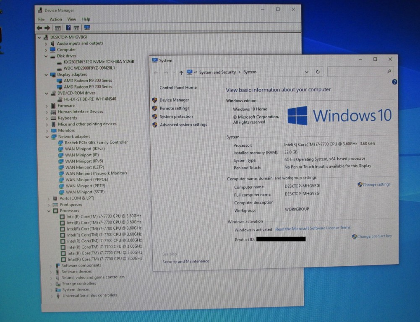The image size is (420, 322).
Task: Select the second AMD Radeon R9 200 Series
Action: (x=88, y=87)
